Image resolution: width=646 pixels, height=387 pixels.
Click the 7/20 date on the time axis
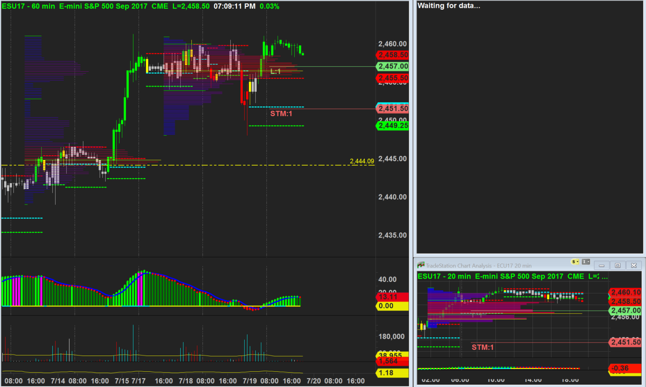coord(314,381)
